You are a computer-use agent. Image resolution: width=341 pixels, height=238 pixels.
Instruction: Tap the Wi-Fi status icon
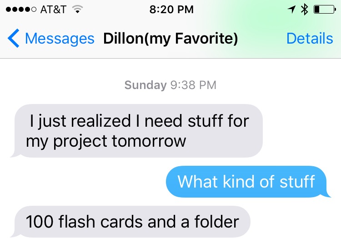(77, 10)
